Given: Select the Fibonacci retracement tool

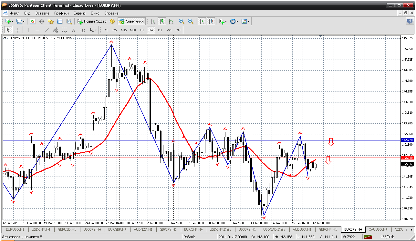Looking at the screenshot, I should pos(64,30).
